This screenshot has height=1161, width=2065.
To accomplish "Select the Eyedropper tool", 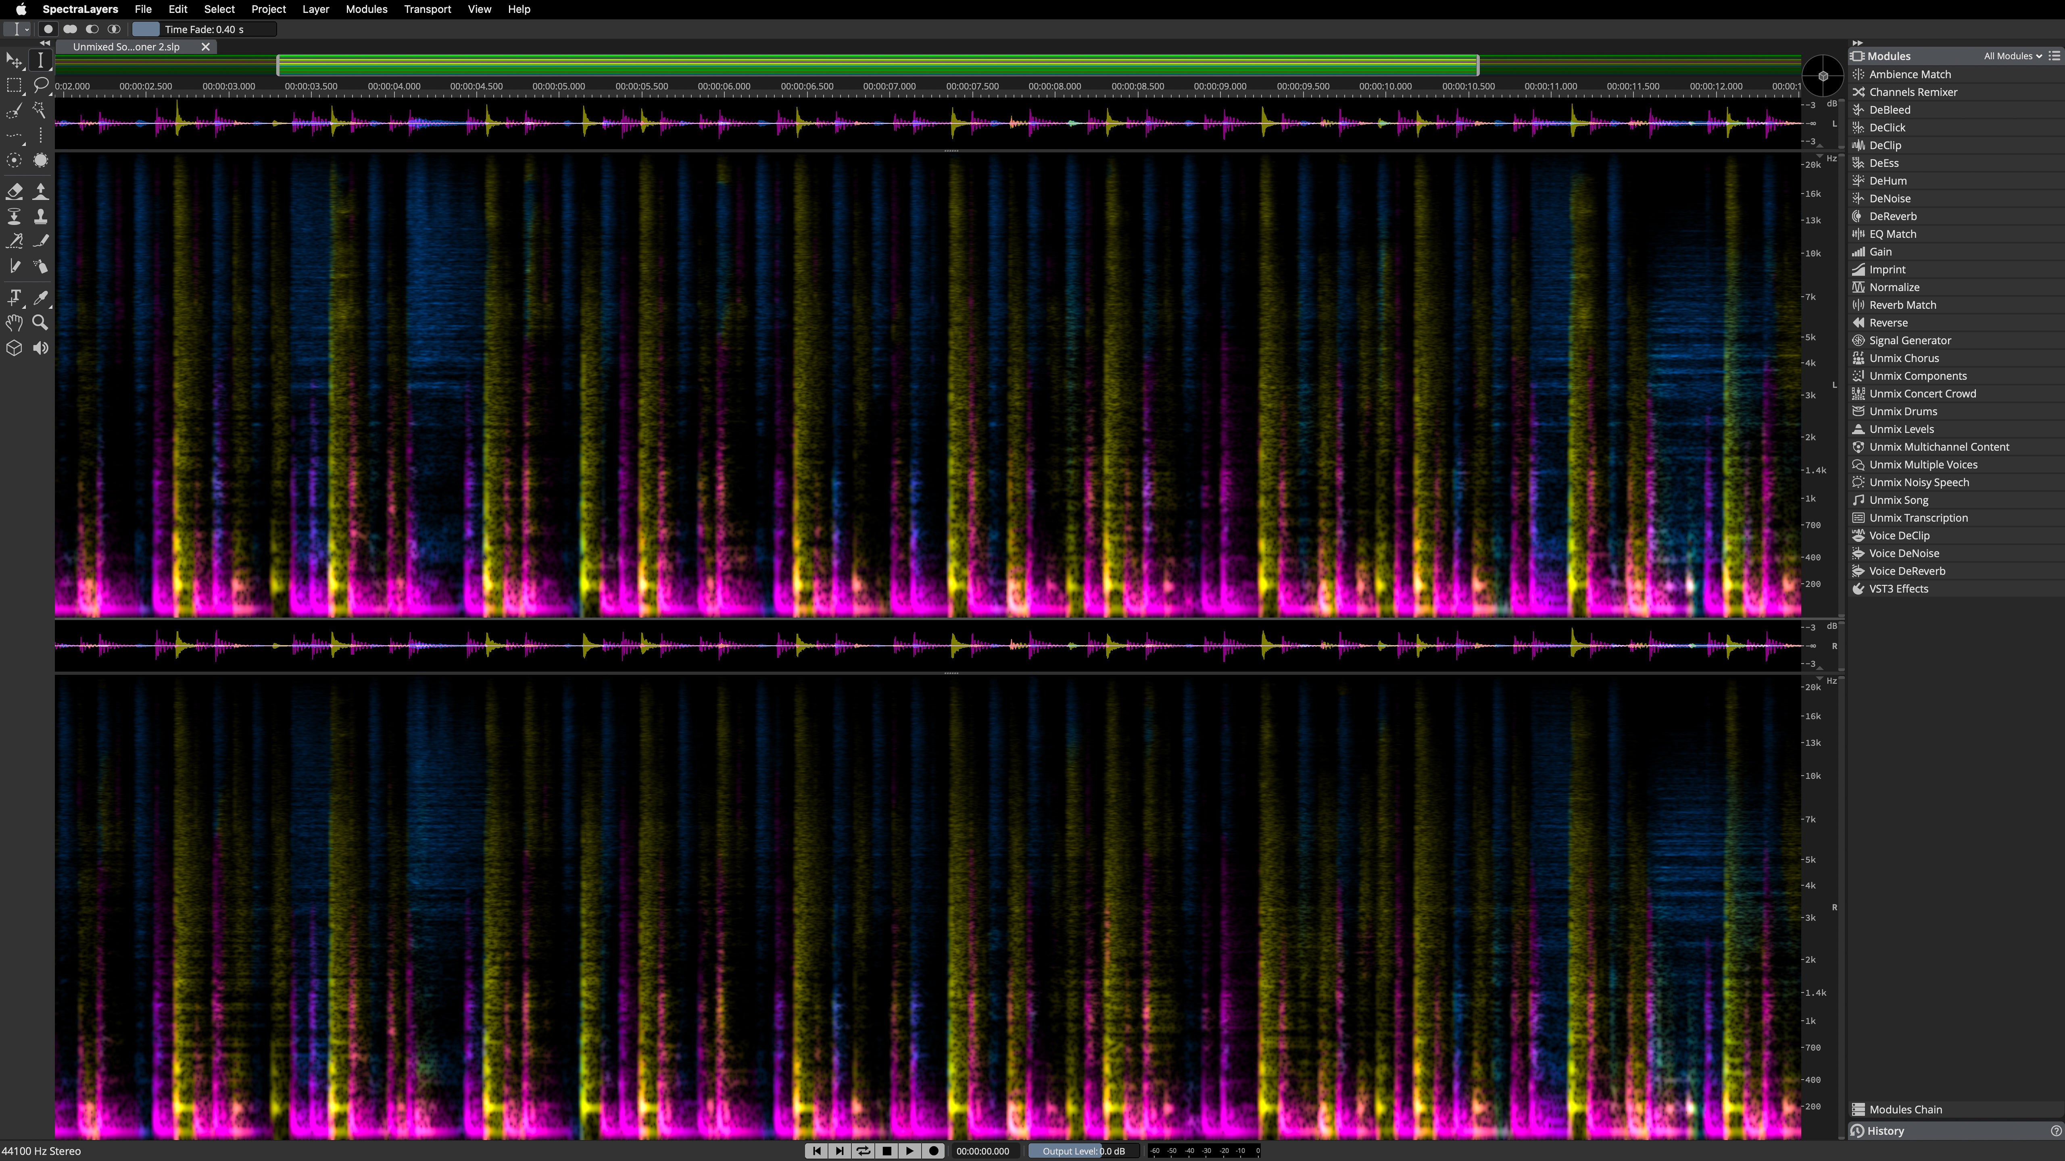I will tap(40, 297).
